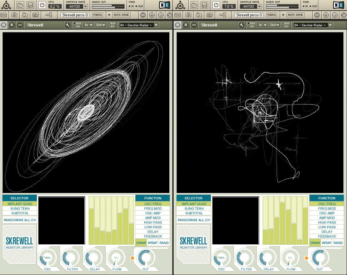
Task: Click the camera snapshot icon in left window
Action: tap(14, 15)
